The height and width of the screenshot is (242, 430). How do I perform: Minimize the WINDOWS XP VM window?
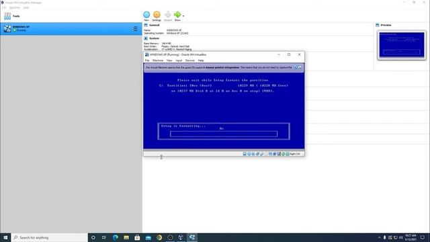click(279, 54)
